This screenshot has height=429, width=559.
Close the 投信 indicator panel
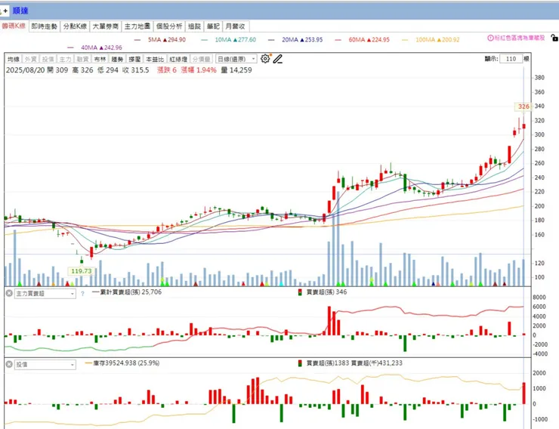coord(9,365)
